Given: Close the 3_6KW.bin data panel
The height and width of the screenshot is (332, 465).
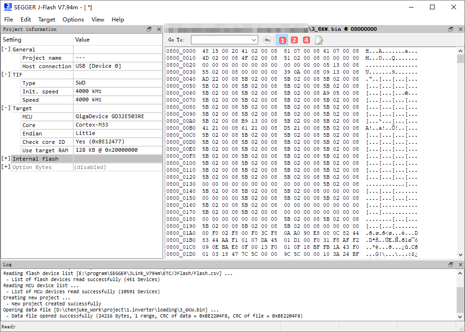Looking at the screenshot, I should (x=460, y=29).
